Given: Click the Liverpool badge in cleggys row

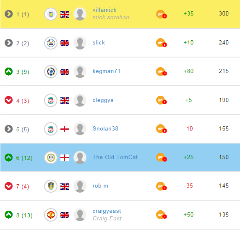Looking at the screenshot, I should click(x=51, y=100).
